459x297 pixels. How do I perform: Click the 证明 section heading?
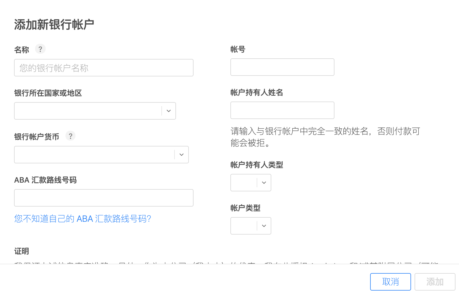22,251
